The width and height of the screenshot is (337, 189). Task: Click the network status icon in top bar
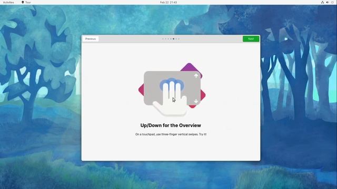click(x=322, y=2)
